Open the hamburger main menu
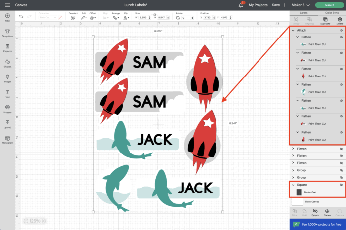Viewport: 346px width, 230px height. (x=7, y=5)
